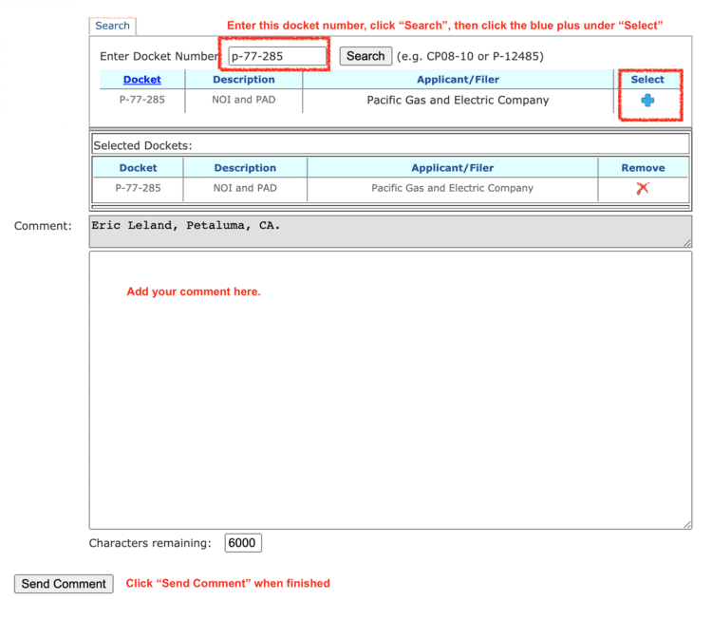Screen dimensions: 712x619
Task: Select P-77-285 in the Selected Dockets table
Action: tap(138, 188)
